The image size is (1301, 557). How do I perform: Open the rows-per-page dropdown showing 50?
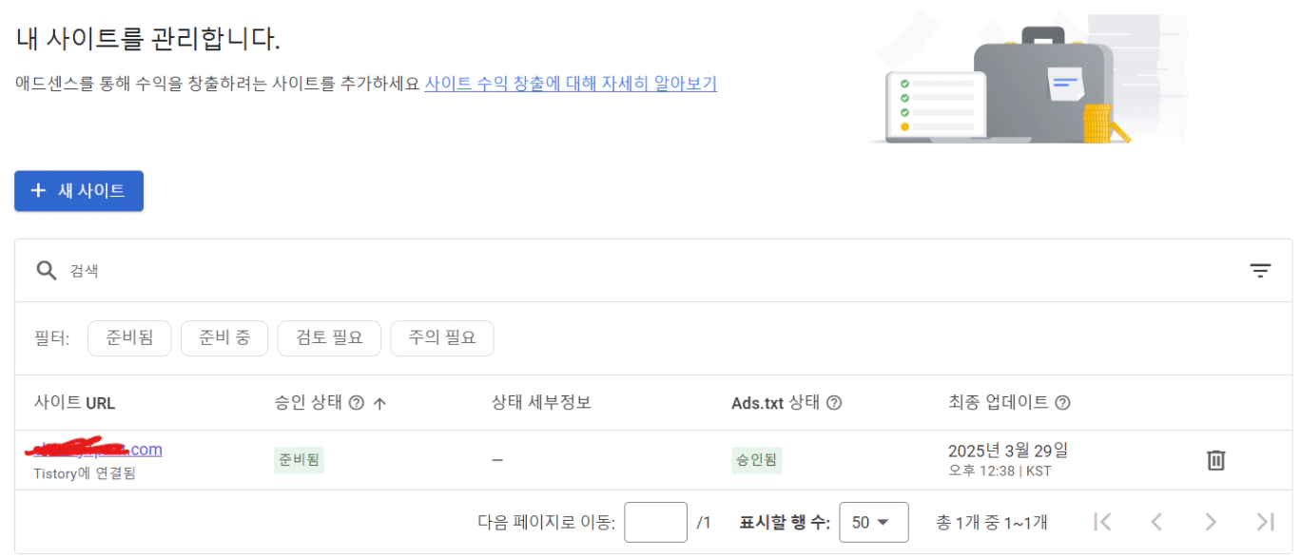click(x=873, y=522)
